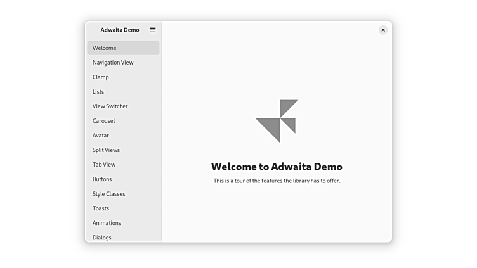Click the Welcome to Adwaita Demo heading
The width and height of the screenshot is (477, 268).
pos(277,167)
